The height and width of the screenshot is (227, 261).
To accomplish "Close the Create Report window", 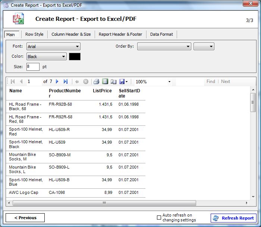I will 251,3.
